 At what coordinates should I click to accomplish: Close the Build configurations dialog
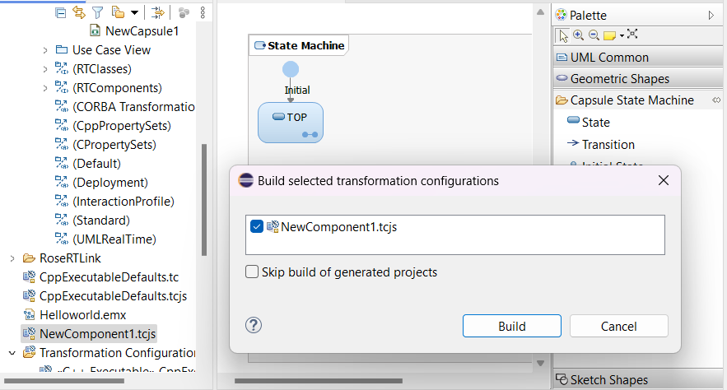(663, 181)
